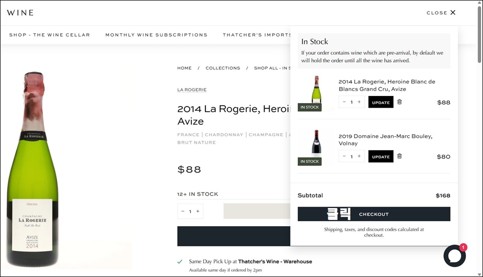483x277 pixels.
Task: Go to Collections breadcrumb
Action: (223, 68)
